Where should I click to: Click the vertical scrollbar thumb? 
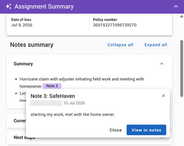point(182,68)
